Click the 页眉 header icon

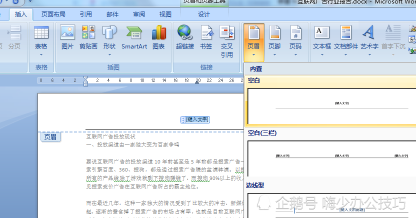click(x=253, y=32)
